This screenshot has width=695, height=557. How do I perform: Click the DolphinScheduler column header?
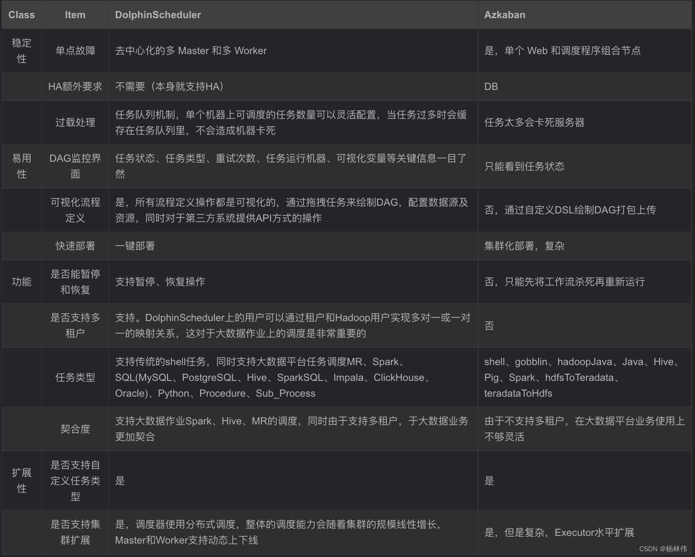158,15
